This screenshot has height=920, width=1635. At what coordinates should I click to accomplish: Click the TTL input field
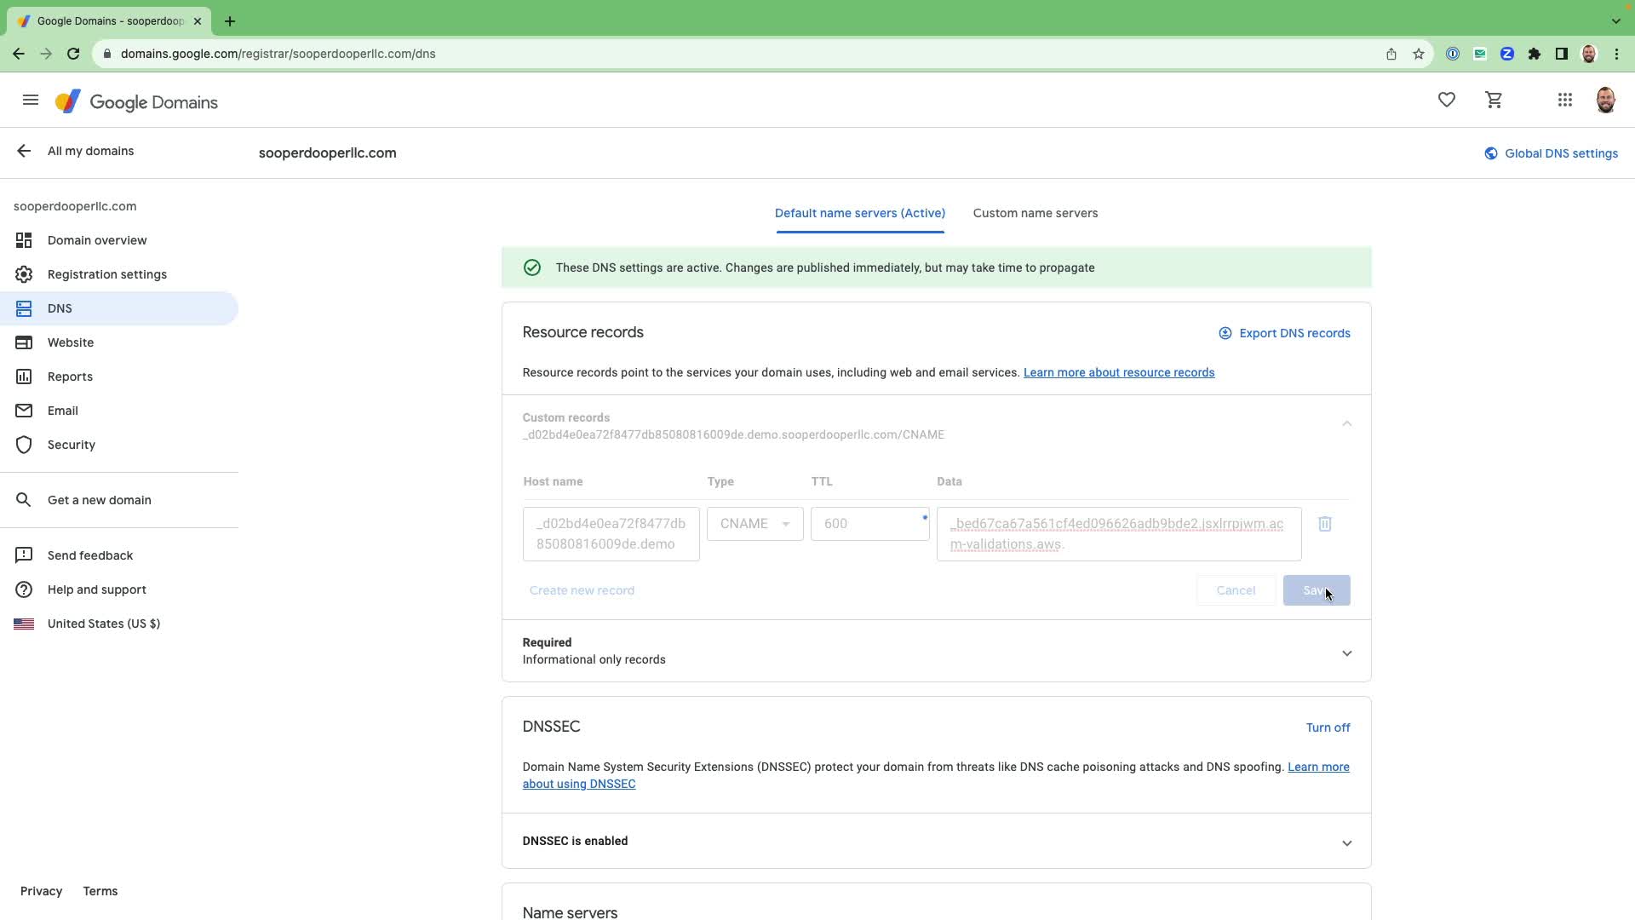coord(869,524)
